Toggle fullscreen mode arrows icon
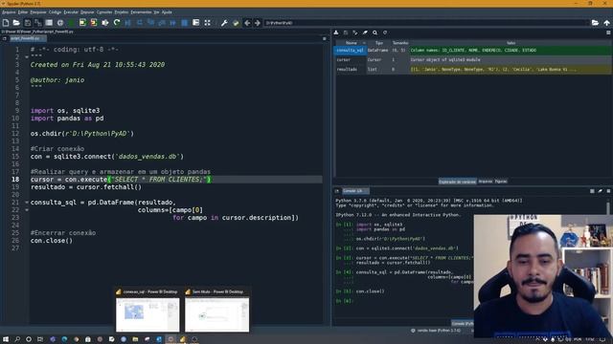This screenshot has width=613, height=344. [x=207, y=23]
